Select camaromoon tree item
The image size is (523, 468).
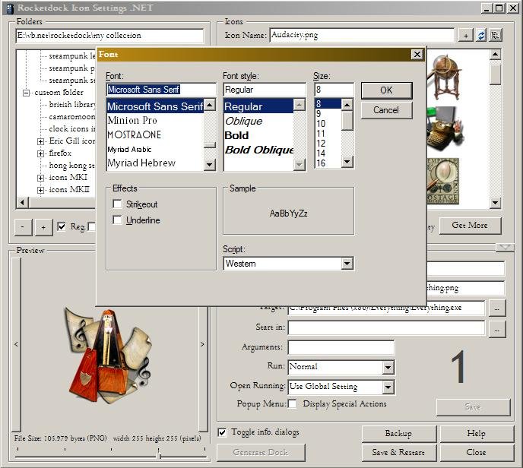point(72,117)
